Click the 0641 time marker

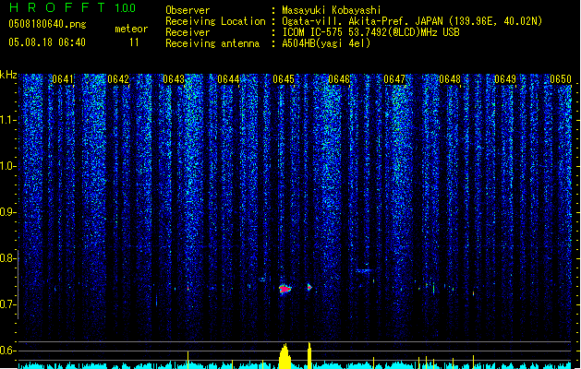(x=63, y=79)
